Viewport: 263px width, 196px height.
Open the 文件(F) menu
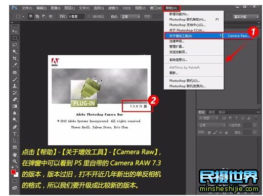(27, 8)
